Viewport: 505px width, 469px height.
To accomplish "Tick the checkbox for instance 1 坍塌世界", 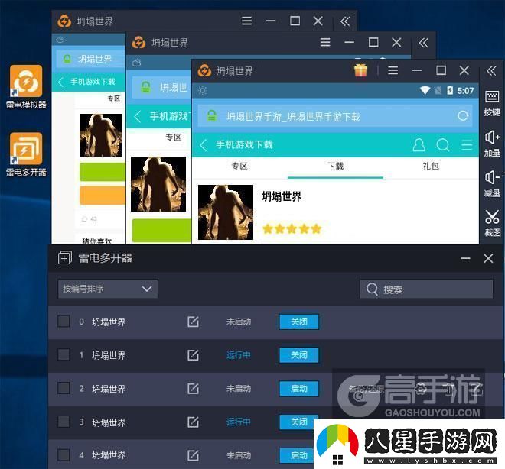I will click(x=64, y=354).
